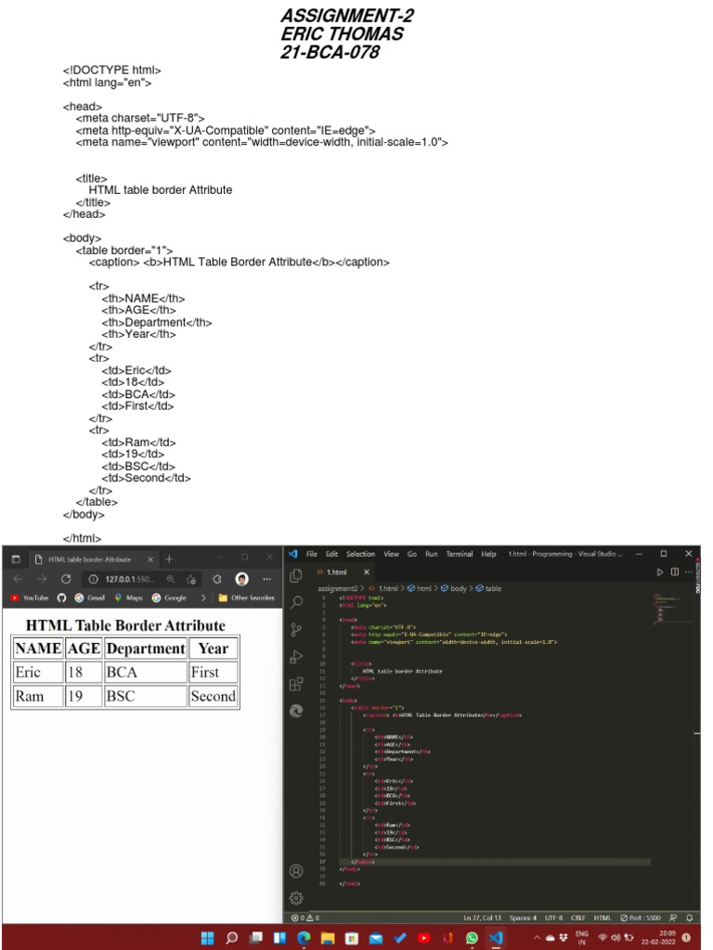Open the Run and Debug view
Viewport: 713px width, 950px height.
(296, 657)
